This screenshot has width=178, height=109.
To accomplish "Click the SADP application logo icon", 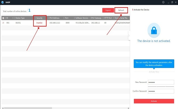I will click(2, 2).
